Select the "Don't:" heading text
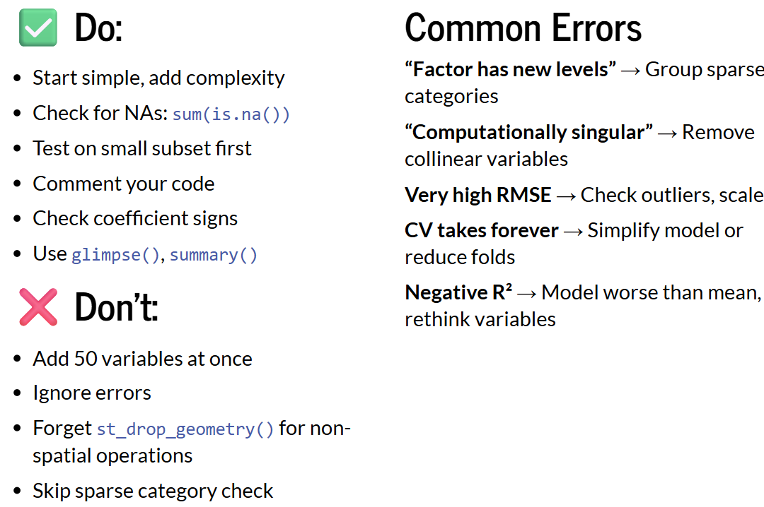This screenshot has height=507, width=764. [116, 307]
